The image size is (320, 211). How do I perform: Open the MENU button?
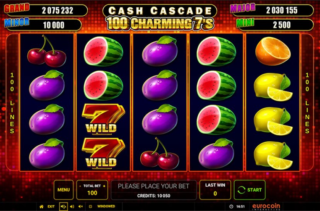pos(63,190)
